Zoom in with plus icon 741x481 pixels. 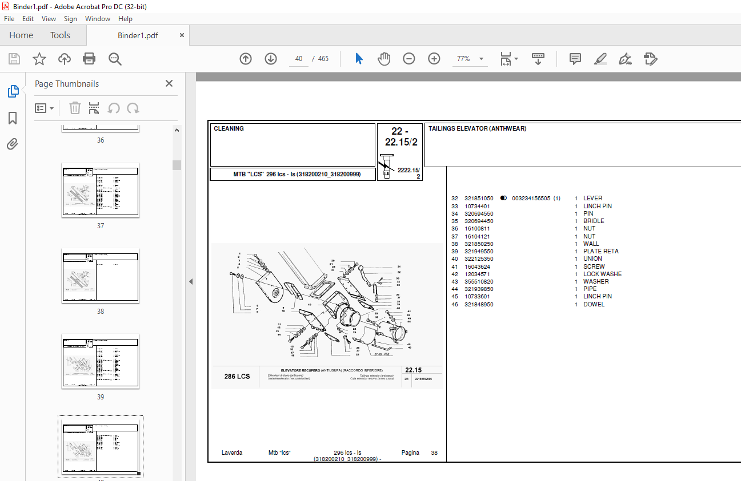(434, 59)
